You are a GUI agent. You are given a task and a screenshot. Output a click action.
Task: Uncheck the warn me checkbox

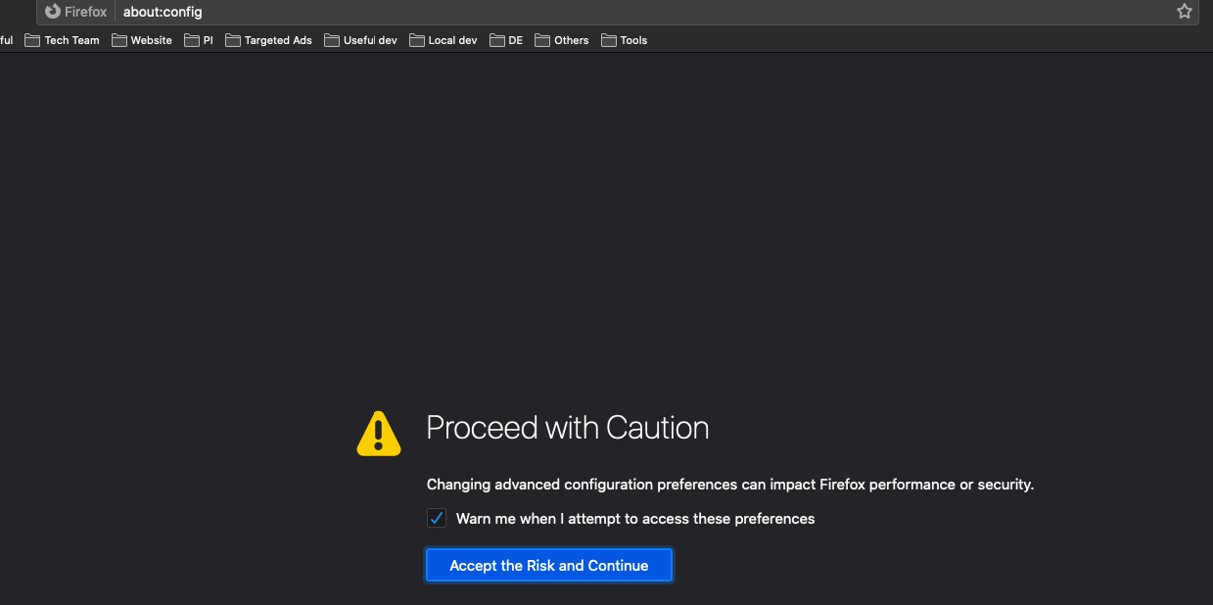(x=437, y=519)
